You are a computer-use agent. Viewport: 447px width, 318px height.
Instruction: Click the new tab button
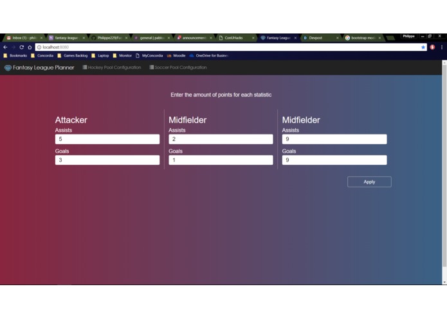click(x=390, y=38)
